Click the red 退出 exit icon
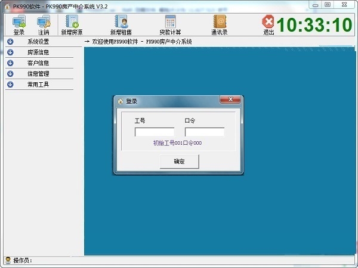 (x=268, y=25)
